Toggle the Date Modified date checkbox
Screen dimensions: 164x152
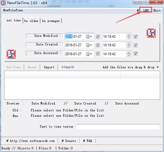pyautogui.click(x=98, y=37)
